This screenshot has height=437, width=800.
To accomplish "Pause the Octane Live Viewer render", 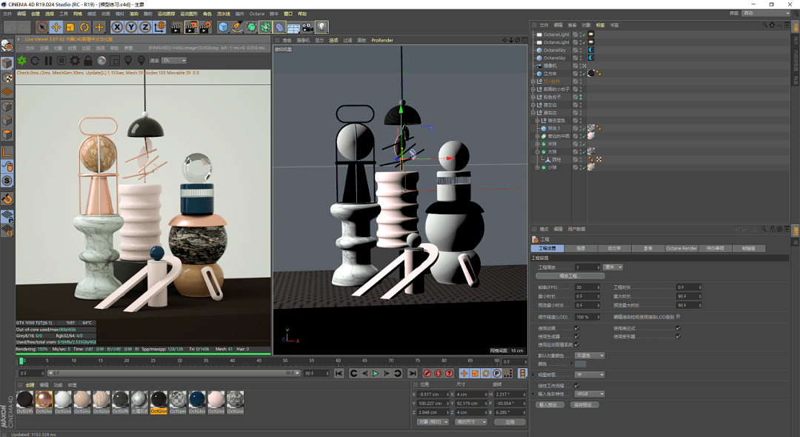I will 48,61.
